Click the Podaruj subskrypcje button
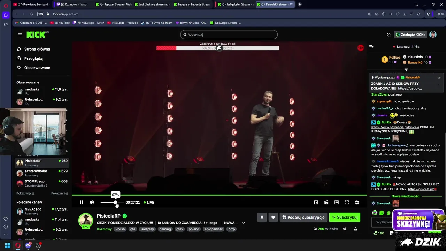This screenshot has width=446, height=251. click(303, 217)
